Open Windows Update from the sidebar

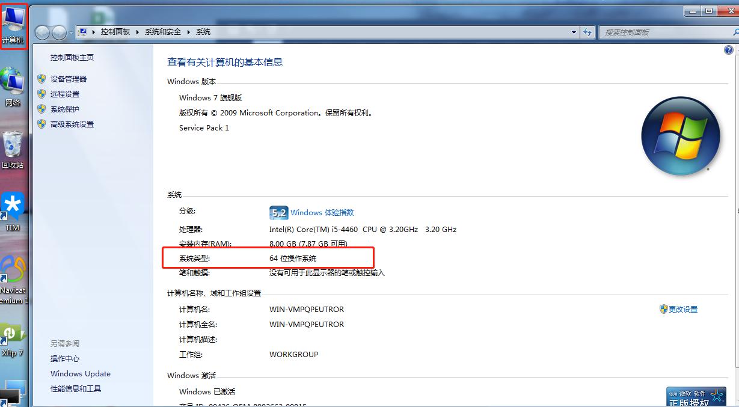coord(80,373)
